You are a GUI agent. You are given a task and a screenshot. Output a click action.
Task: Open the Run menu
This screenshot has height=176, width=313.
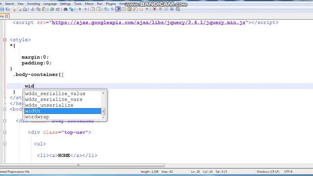pyautogui.click(x=100, y=4)
